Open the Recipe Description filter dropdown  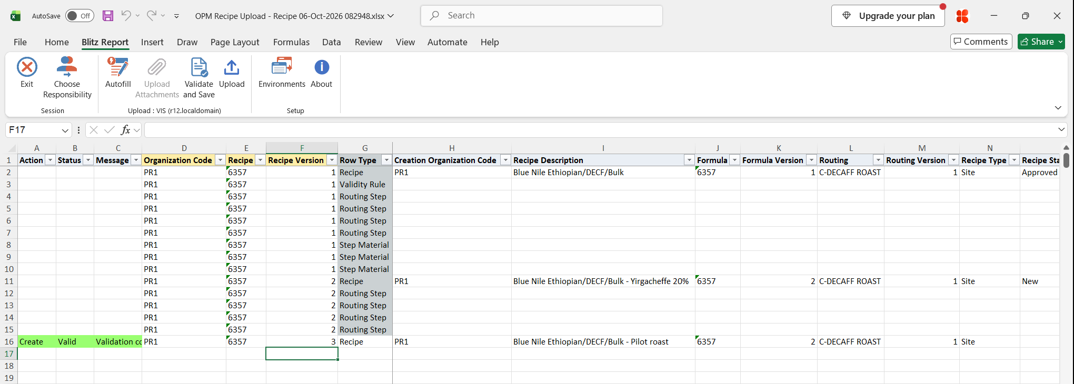[689, 160]
